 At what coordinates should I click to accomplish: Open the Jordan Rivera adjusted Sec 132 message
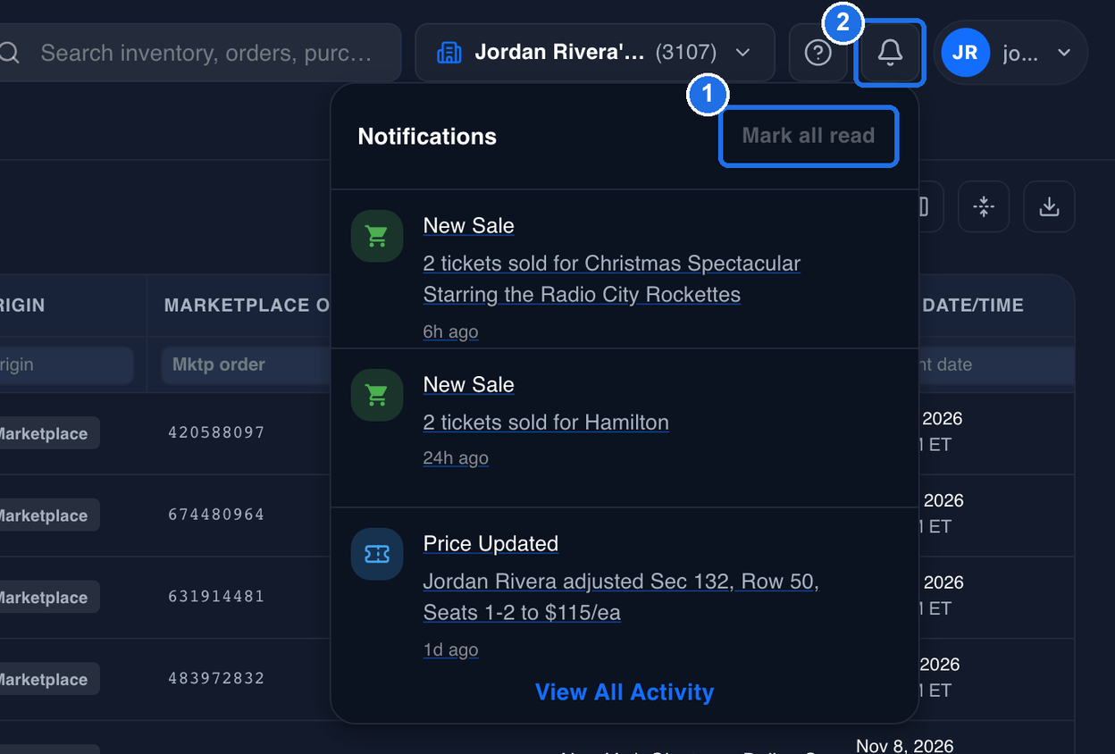(621, 598)
